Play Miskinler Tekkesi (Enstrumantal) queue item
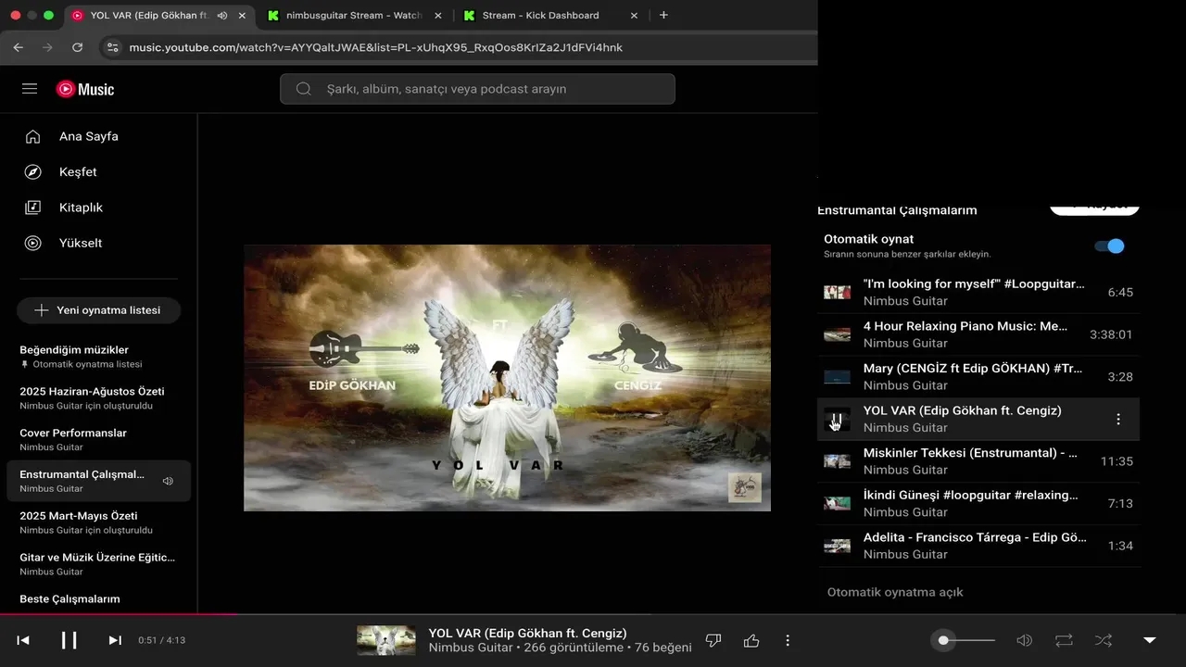Screen dimensions: 1186x667 point(978,461)
